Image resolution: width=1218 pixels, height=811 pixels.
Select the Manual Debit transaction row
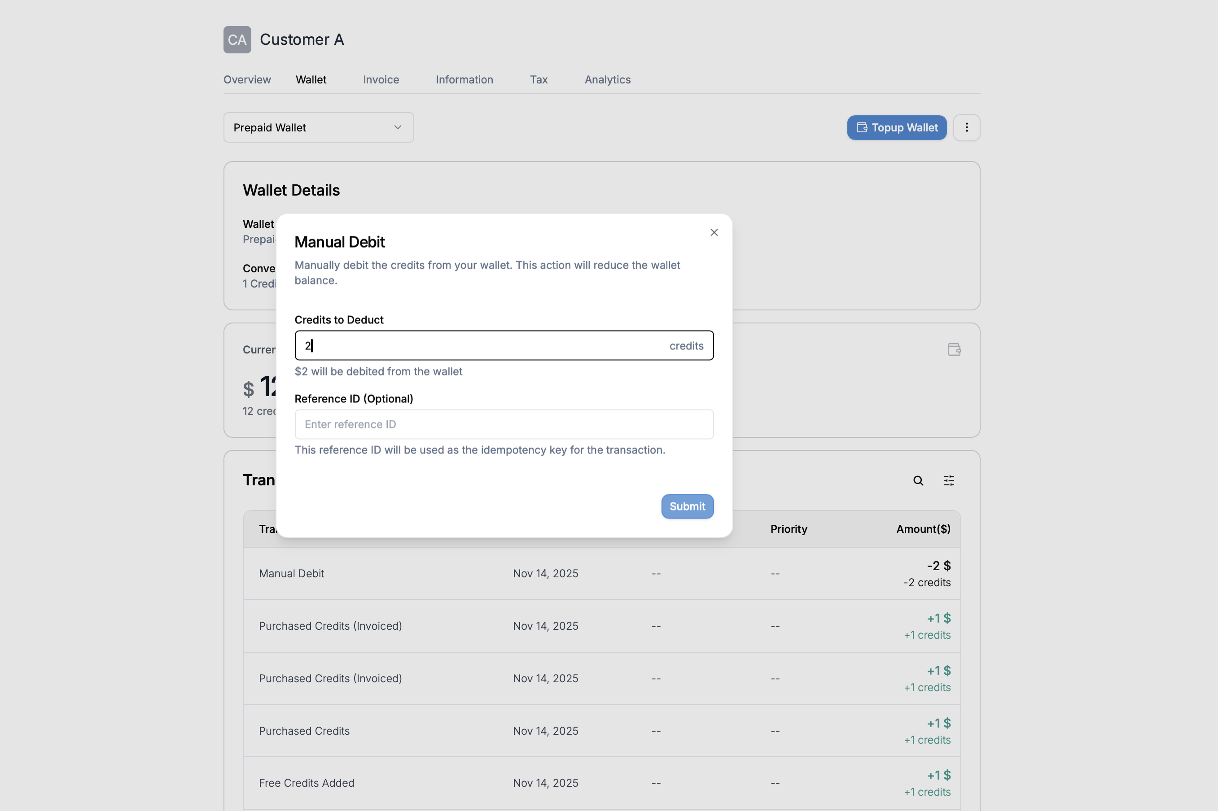pyautogui.click(x=569, y=573)
